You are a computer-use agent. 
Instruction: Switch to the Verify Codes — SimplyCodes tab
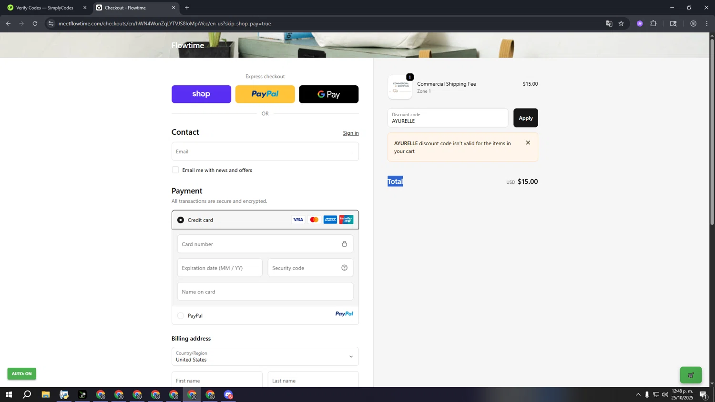click(45, 8)
